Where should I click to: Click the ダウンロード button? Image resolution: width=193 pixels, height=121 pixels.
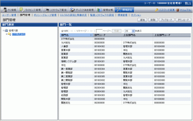coord(183,20)
